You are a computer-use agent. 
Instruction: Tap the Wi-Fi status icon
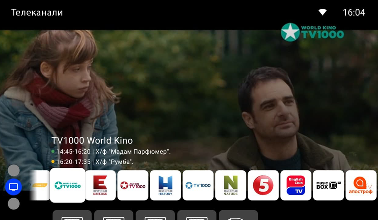tap(322, 12)
